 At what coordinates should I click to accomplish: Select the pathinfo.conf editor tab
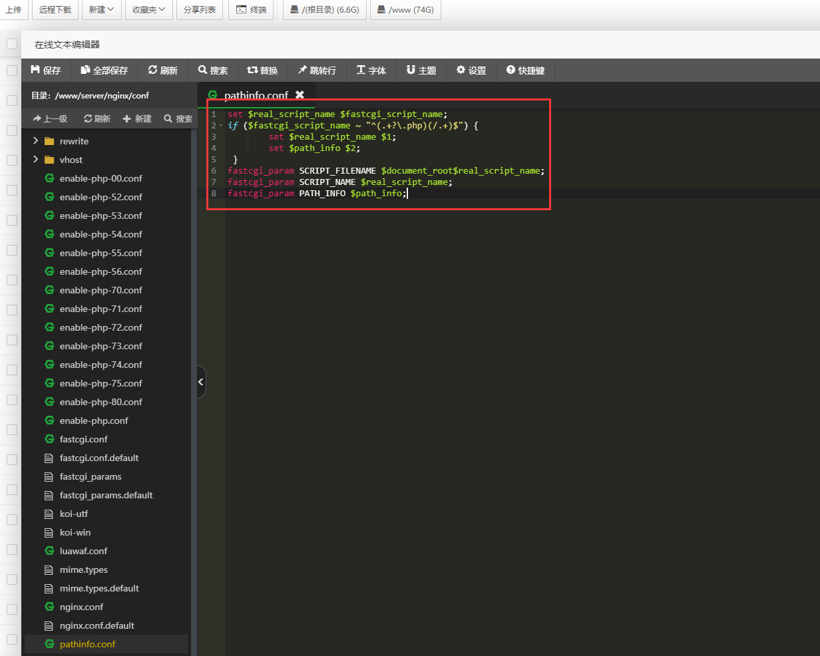click(256, 95)
